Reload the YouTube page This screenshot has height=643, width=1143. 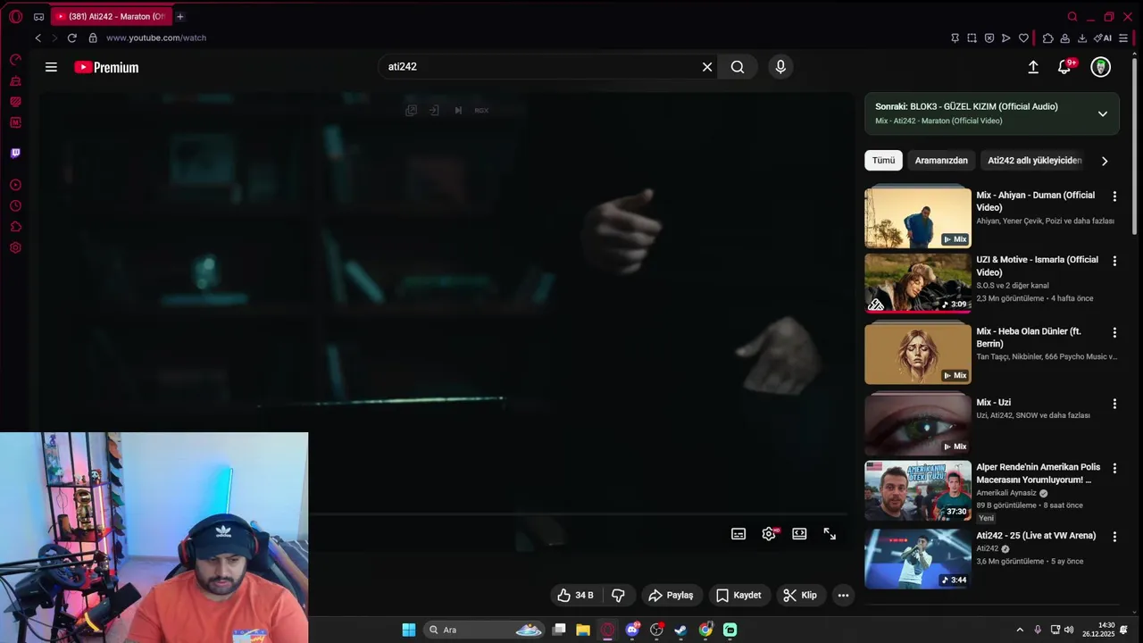[72, 38]
